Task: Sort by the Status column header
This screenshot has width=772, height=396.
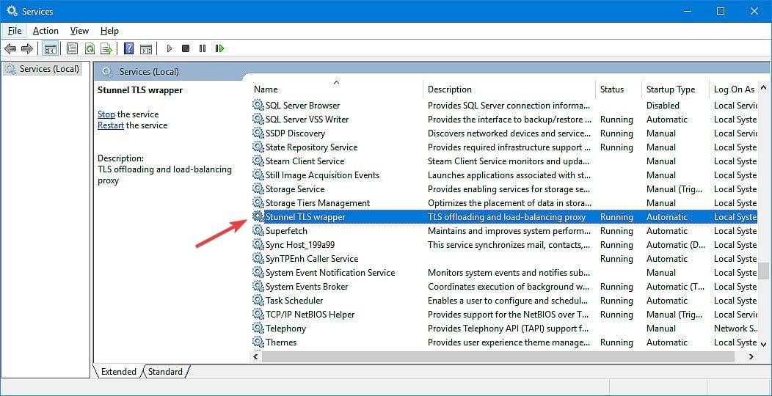Action: coord(618,89)
